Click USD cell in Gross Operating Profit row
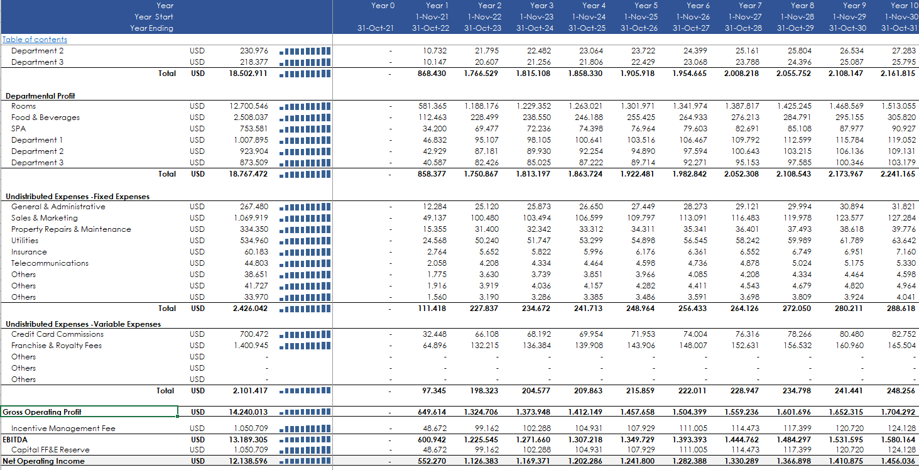 click(x=198, y=412)
